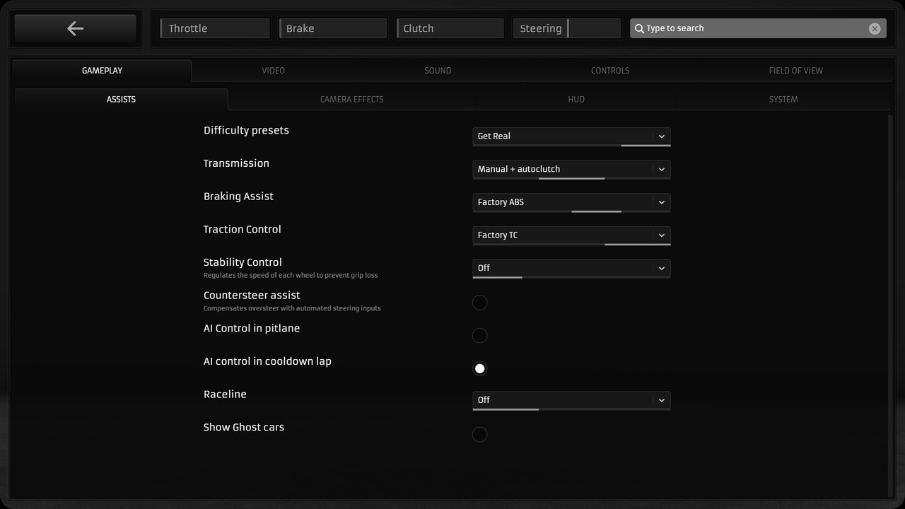Screen dimensions: 905x509
Task: Enable the Show Ghost cars toggle
Action: pyautogui.click(x=479, y=435)
